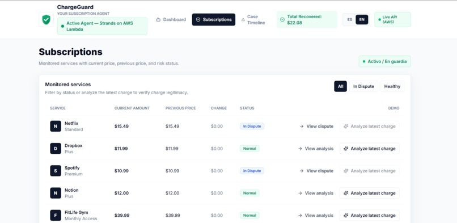Click the DEMO column header
This screenshot has height=223, width=457.
(393, 108)
